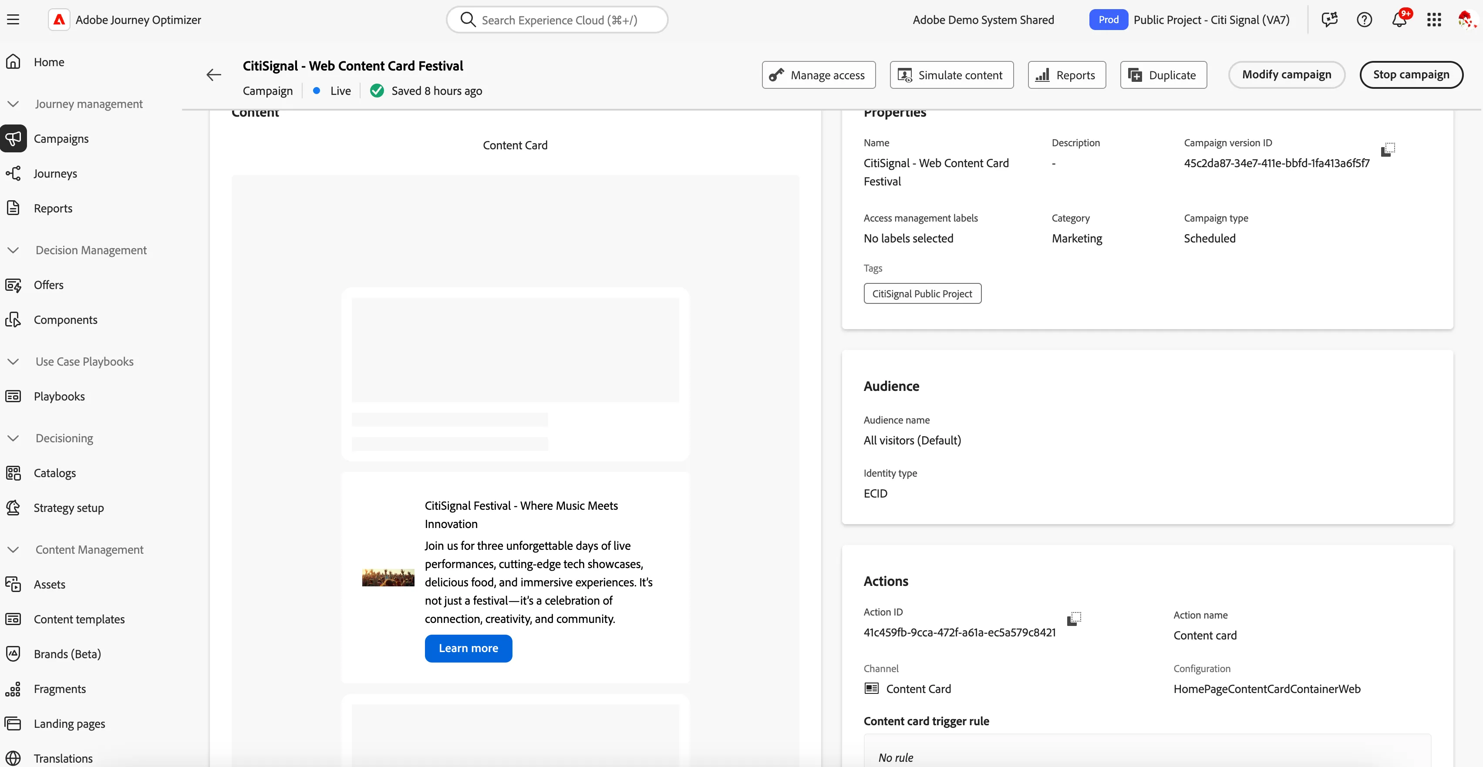Open the app switcher grid
Viewport: 1483px width, 767px height.
pos(1434,20)
